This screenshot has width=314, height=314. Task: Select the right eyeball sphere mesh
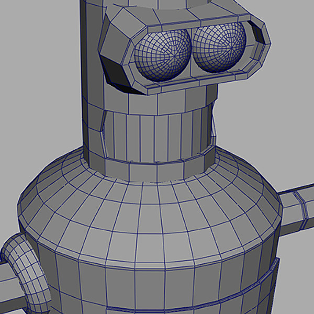coord(219,47)
